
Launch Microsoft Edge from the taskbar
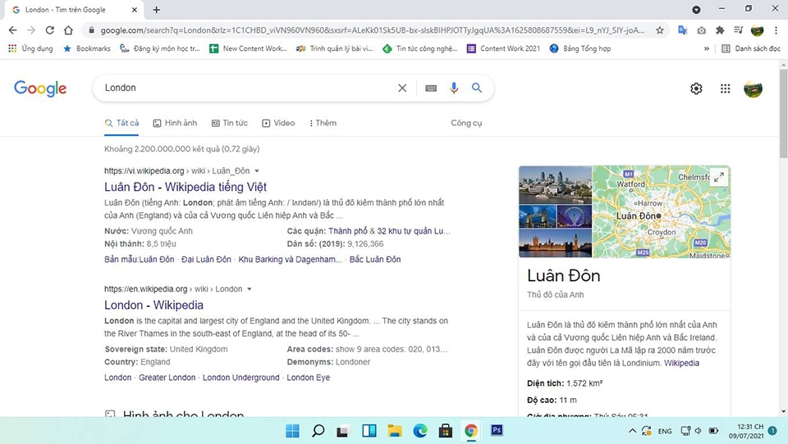pyautogui.click(x=420, y=430)
